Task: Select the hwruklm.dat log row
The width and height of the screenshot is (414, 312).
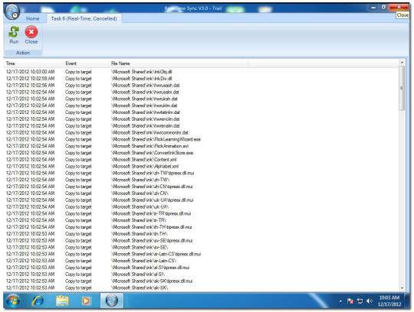Action: click(202, 106)
